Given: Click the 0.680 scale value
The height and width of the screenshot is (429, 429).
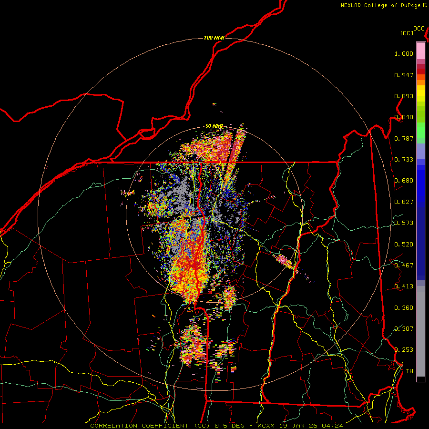Looking at the screenshot, I should (x=404, y=181).
